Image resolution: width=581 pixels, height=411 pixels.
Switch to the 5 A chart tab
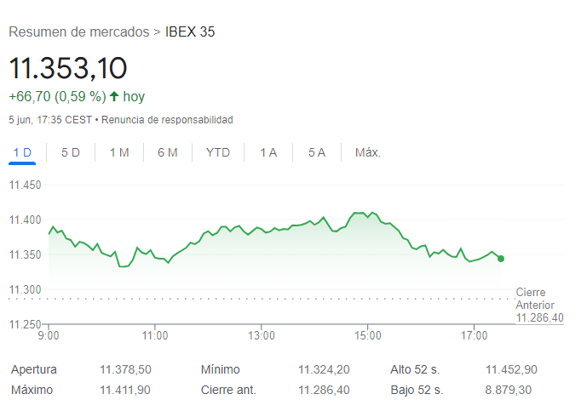point(317,152)
